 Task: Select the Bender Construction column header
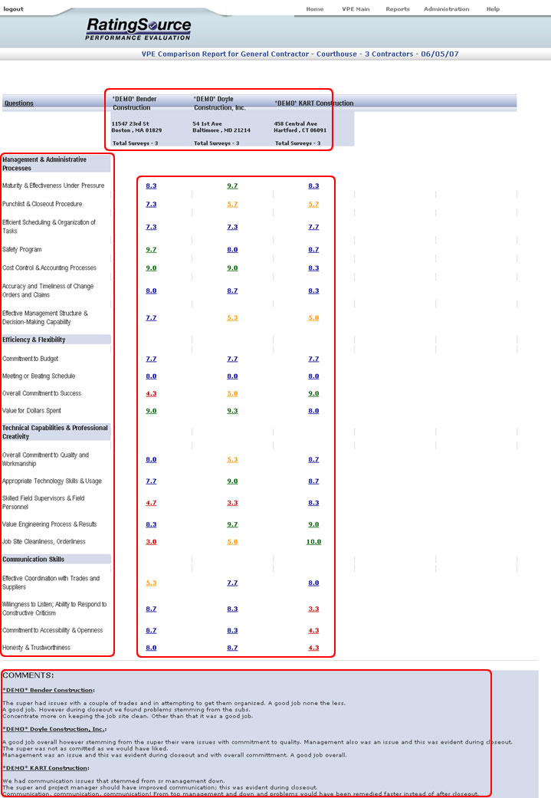click(134, 103)
